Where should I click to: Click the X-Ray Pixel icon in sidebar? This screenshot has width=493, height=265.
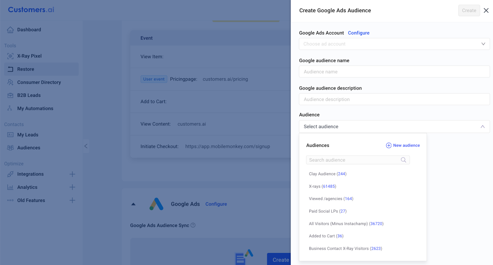[x=10, y=56]
